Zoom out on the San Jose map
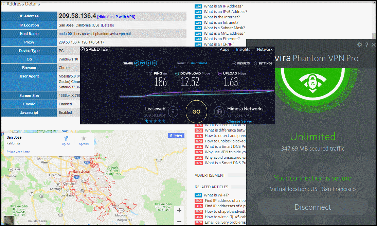 [179, 221]
